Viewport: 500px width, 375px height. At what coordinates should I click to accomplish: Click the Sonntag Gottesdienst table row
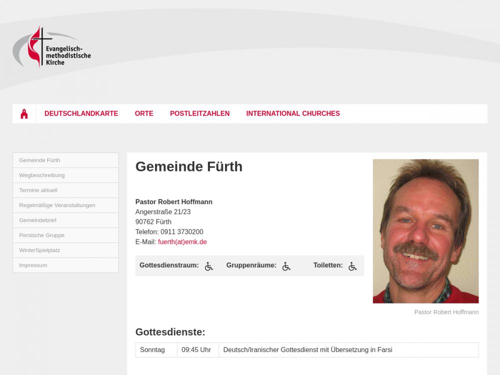(x=307, y=350)
